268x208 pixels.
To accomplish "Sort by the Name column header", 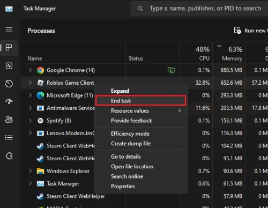I will [35, 58].
